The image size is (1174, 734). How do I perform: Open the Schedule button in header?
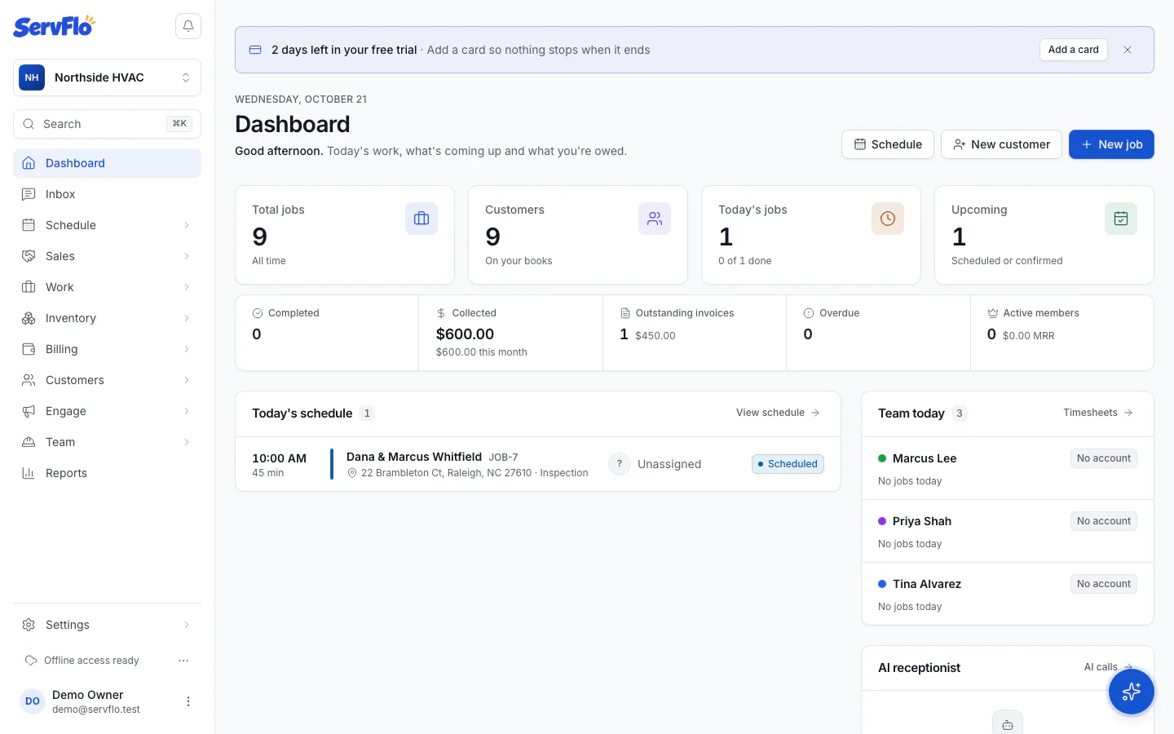[888, 144]
